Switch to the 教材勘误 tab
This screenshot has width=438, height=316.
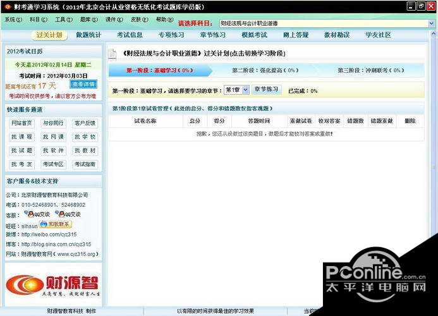pyautogui.click(x=337, y=35)
